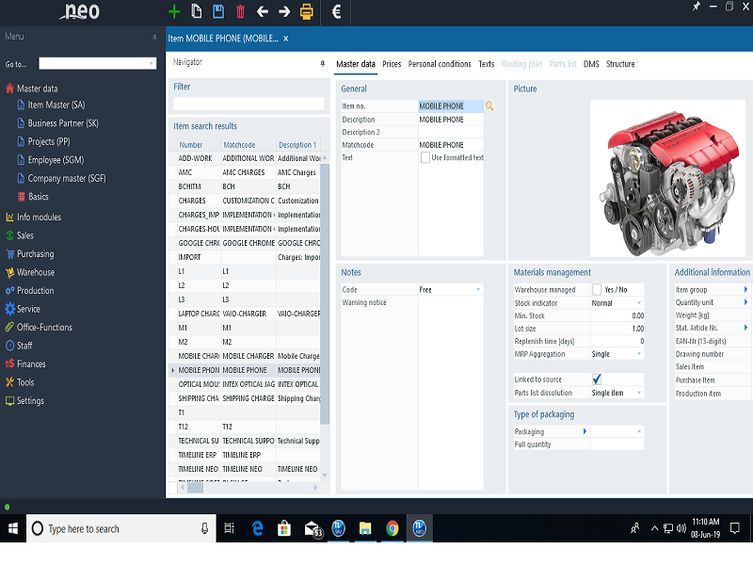Click the red trash delete icon

click(x=240, y=11)
